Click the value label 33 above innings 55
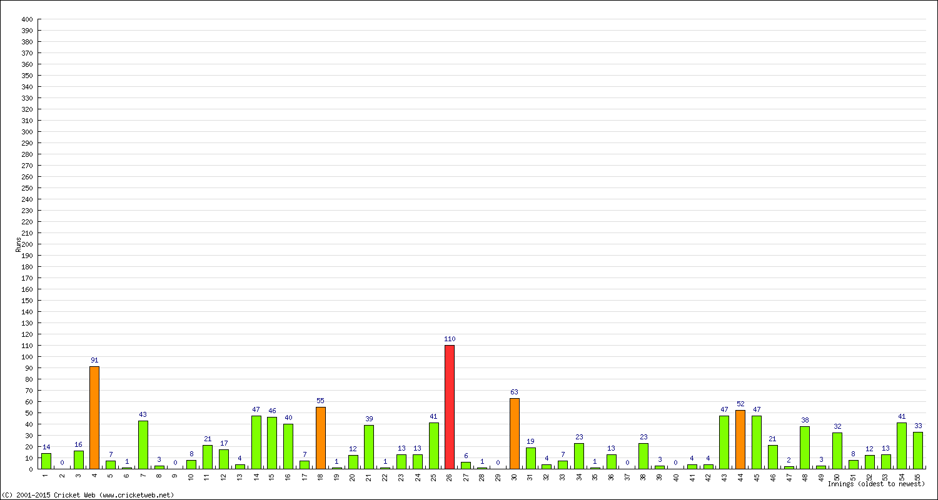Screen dimensions: 938x500 coord(918,426)
